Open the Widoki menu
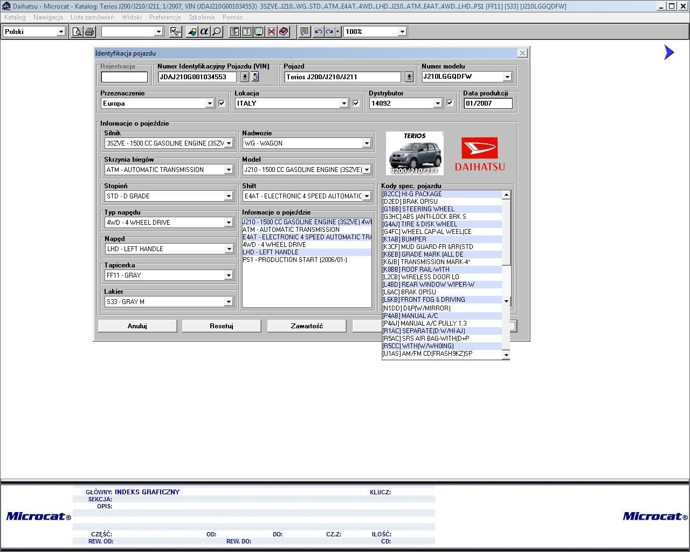The height and width of the screenshot is (552, 690). tap(132, 17)
